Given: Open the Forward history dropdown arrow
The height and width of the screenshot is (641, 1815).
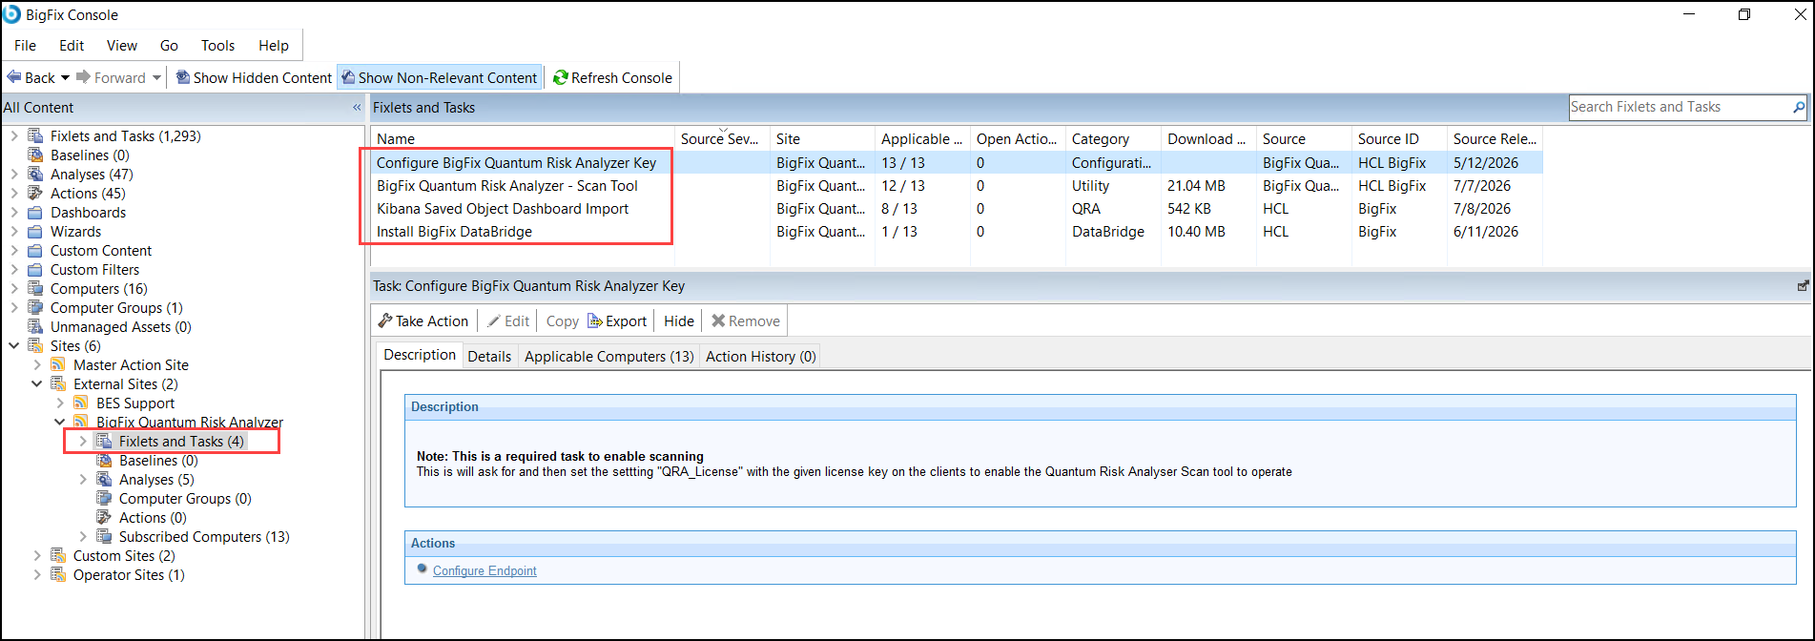Looking at the screenshot, I should (x=156, y=78).
